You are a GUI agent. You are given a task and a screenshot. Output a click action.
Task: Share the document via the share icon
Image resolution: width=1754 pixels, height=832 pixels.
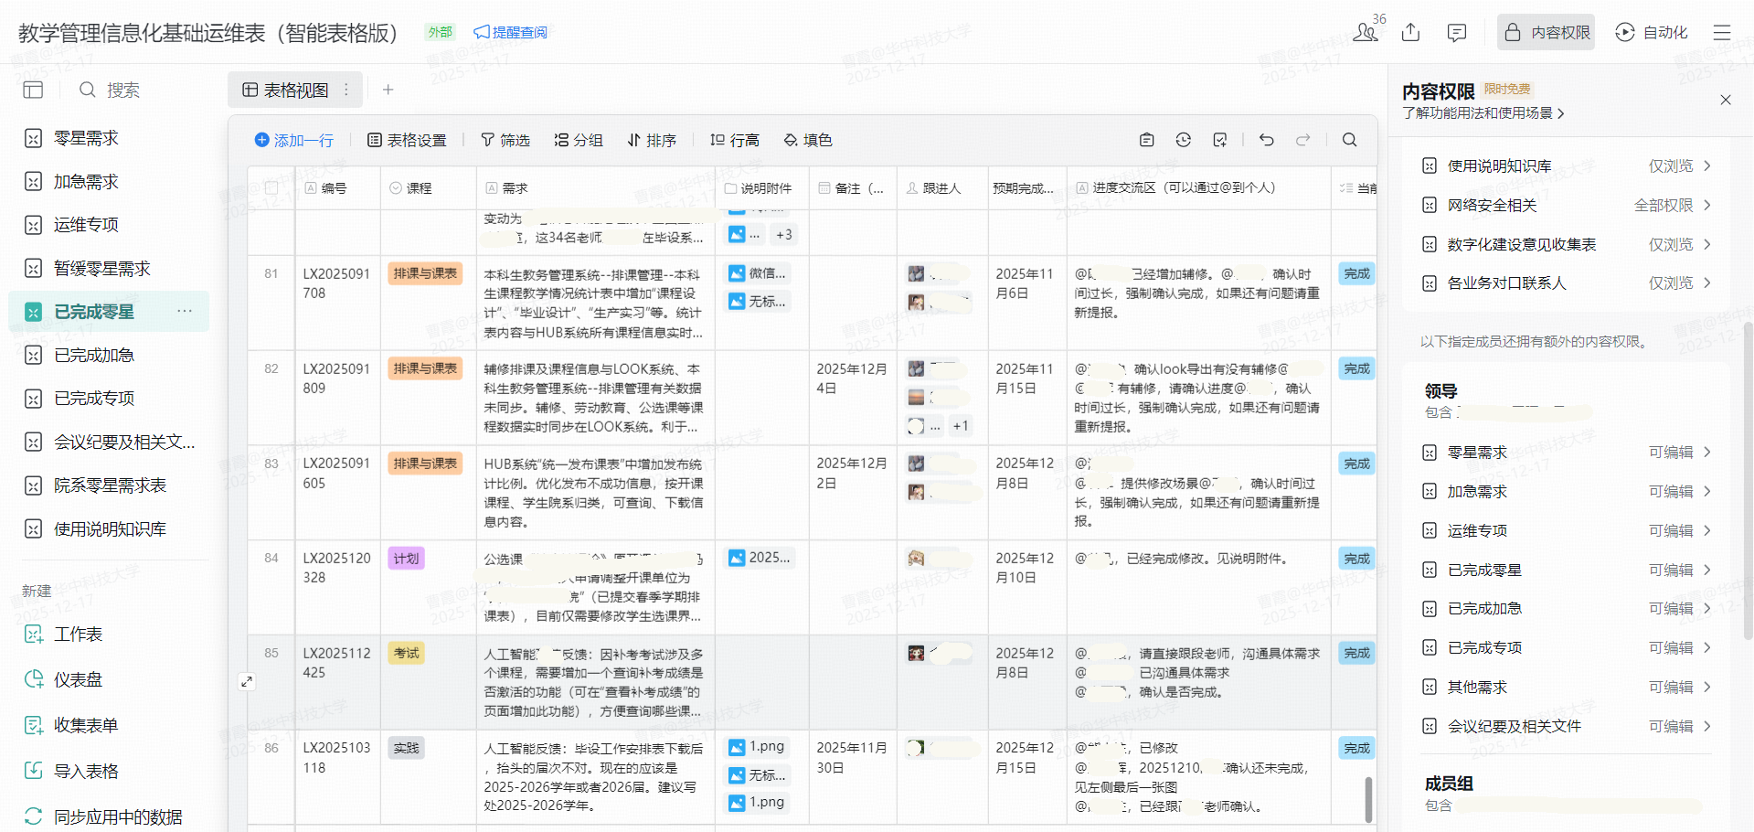click(1410, 32)
